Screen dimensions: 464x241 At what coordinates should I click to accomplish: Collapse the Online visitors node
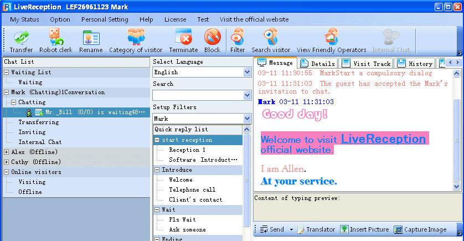pyautogui.click(x=6, y=172)
